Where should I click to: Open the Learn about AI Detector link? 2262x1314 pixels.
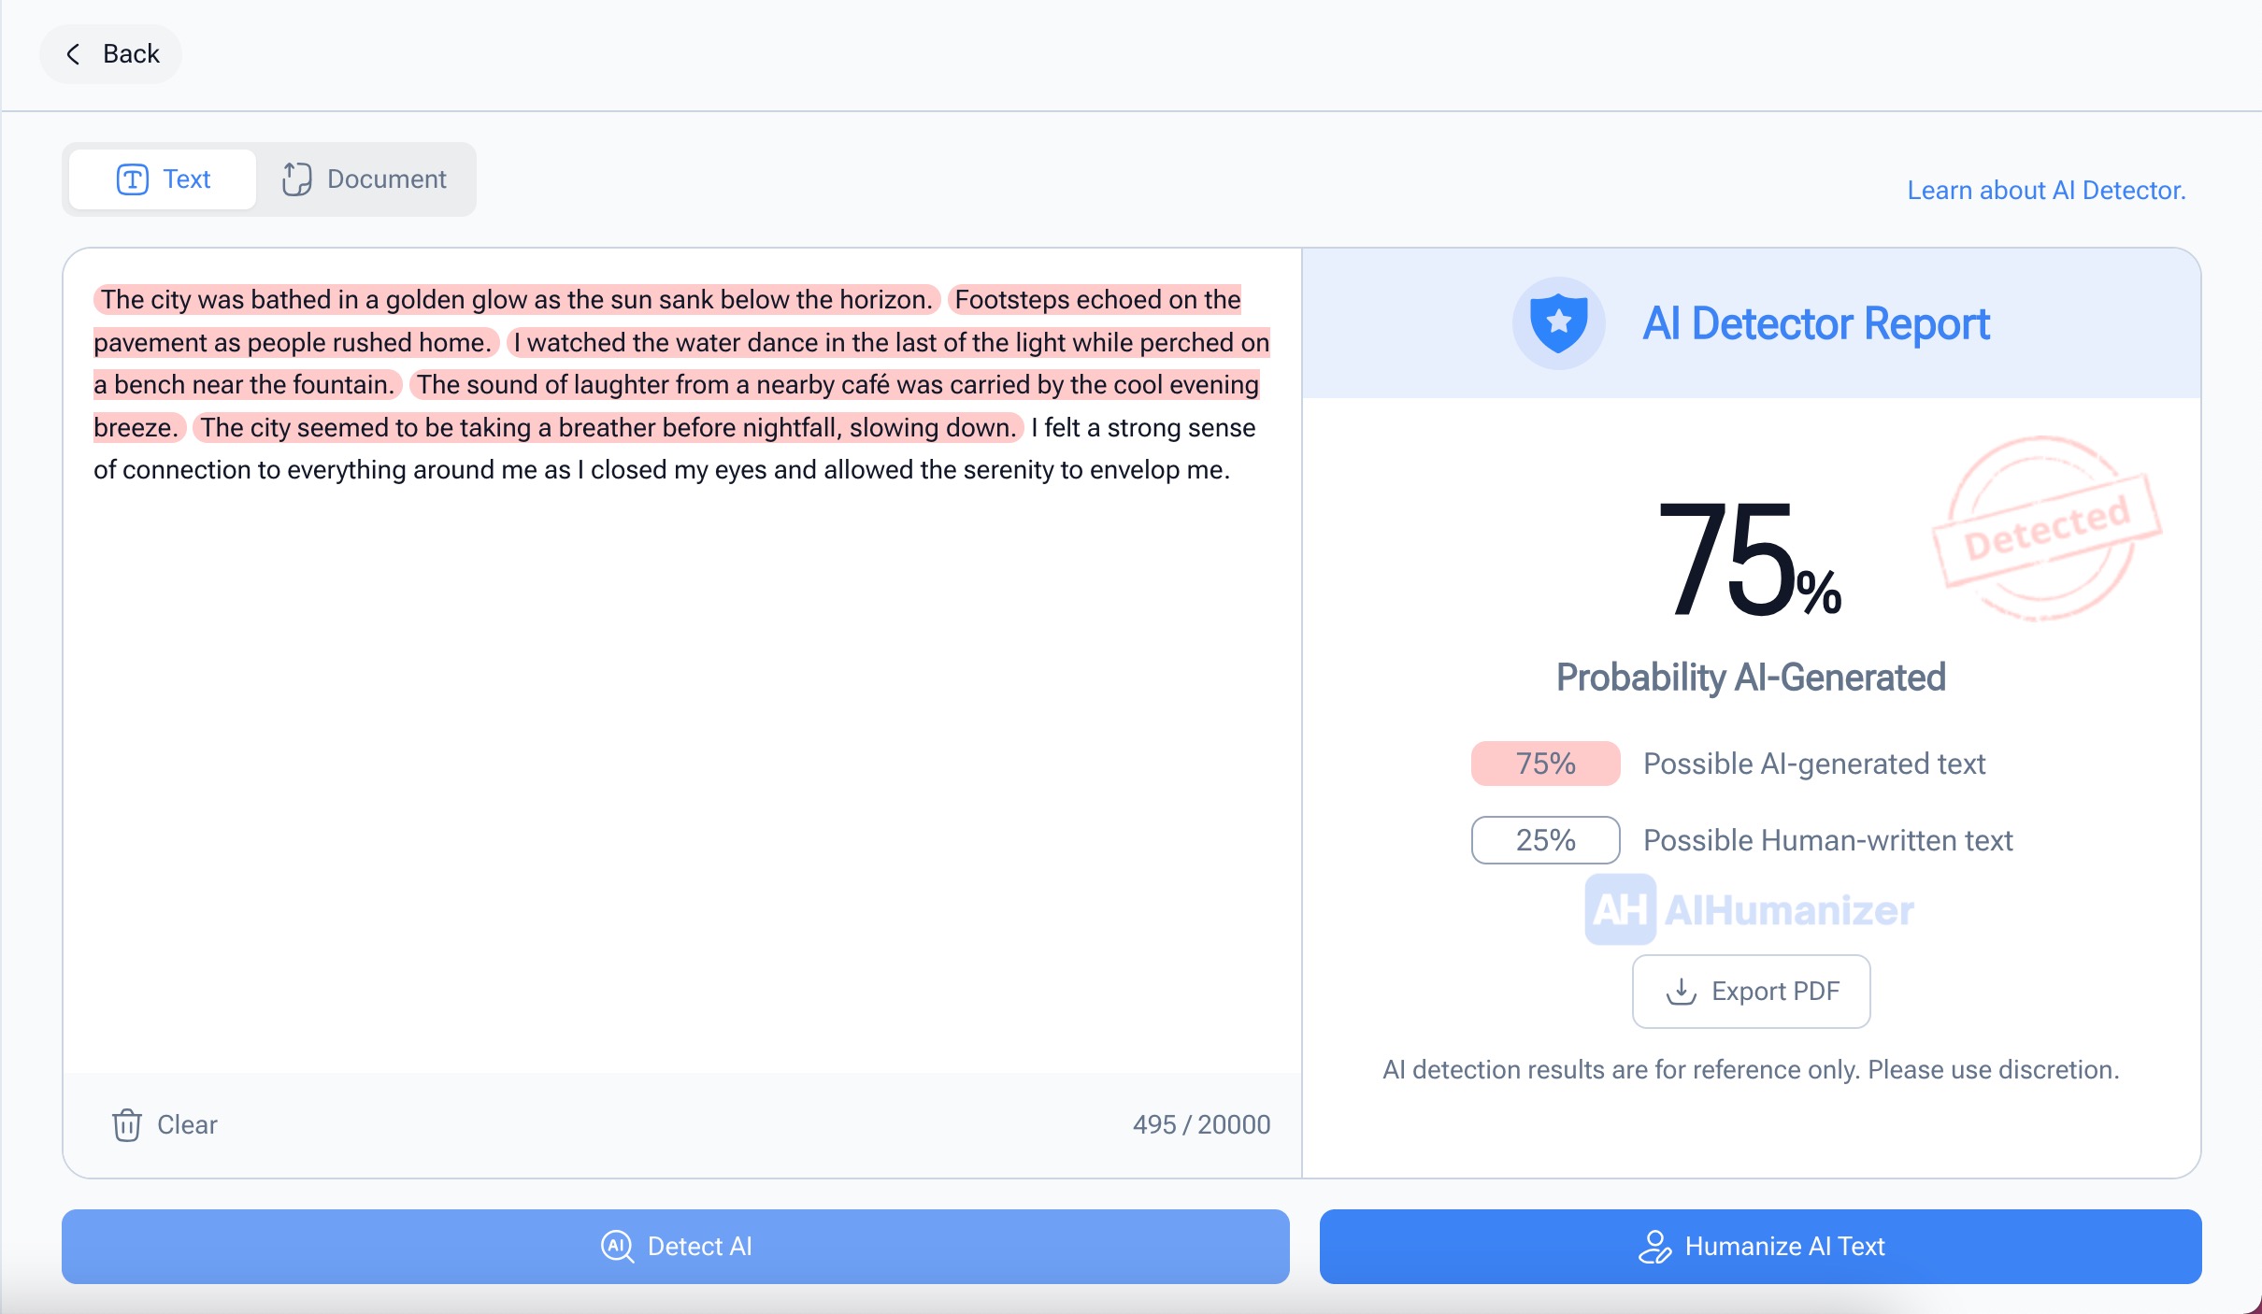pos(2046,191)
